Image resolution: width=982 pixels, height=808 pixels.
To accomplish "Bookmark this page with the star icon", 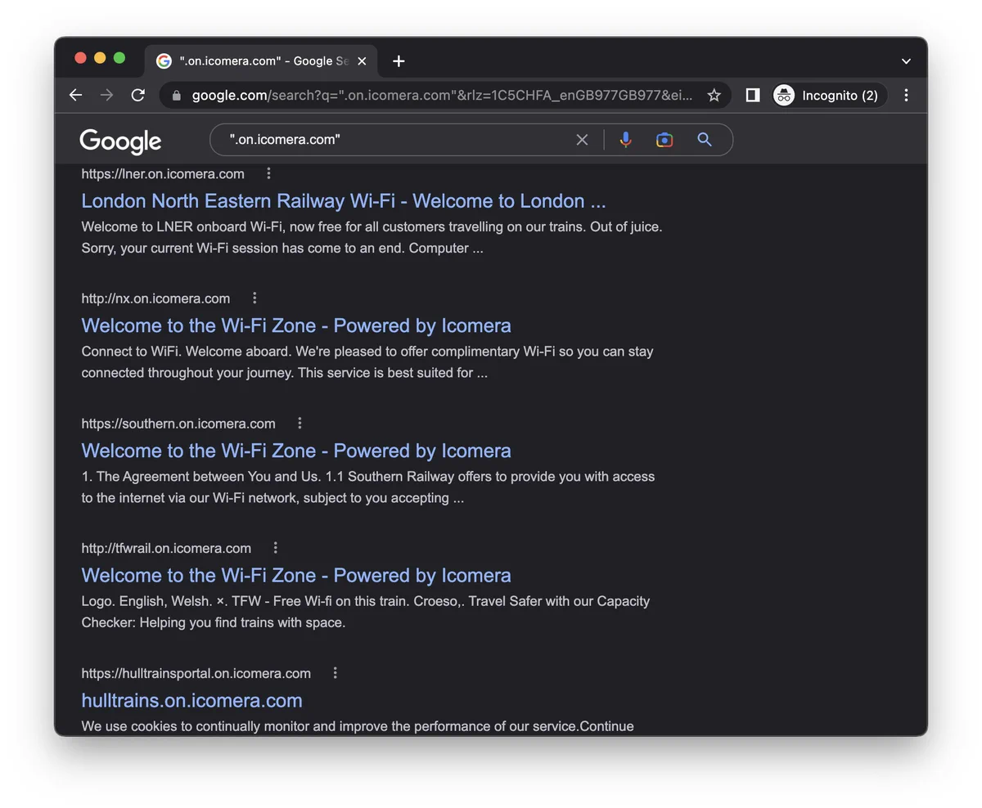I will click(x=714, y=95).
